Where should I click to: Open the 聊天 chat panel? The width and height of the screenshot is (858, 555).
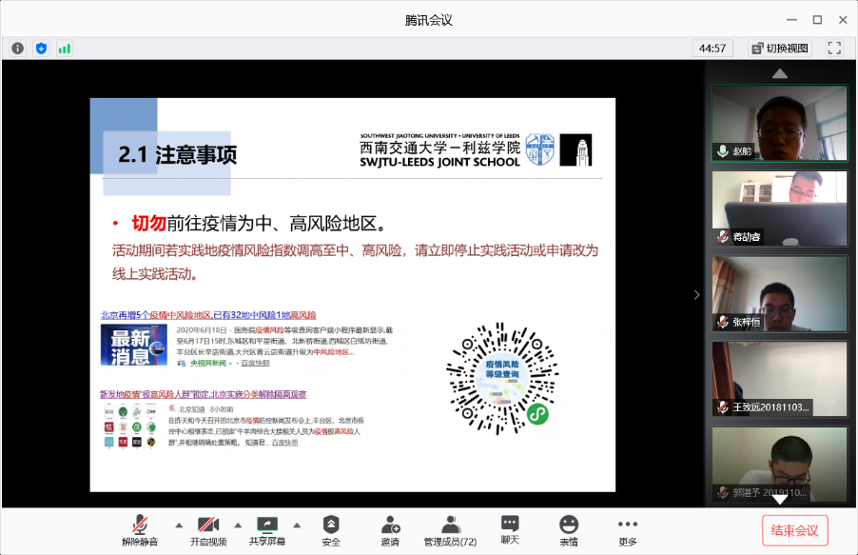(510, 530)
